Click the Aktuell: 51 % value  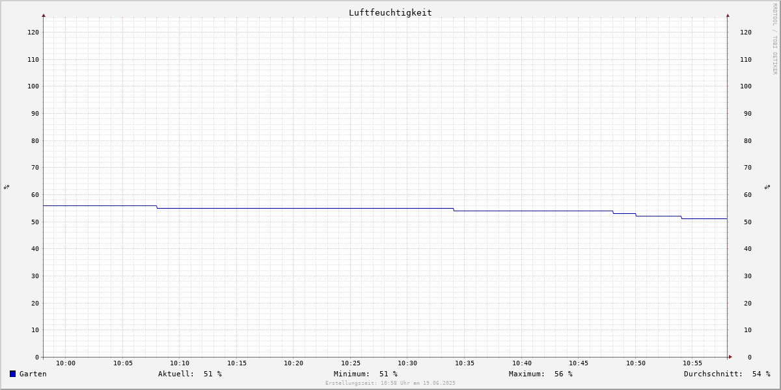pos(190,374)
